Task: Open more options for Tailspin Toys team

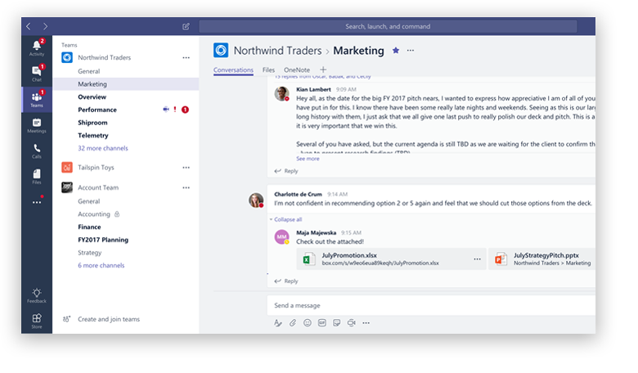Action: coord(186,168)
